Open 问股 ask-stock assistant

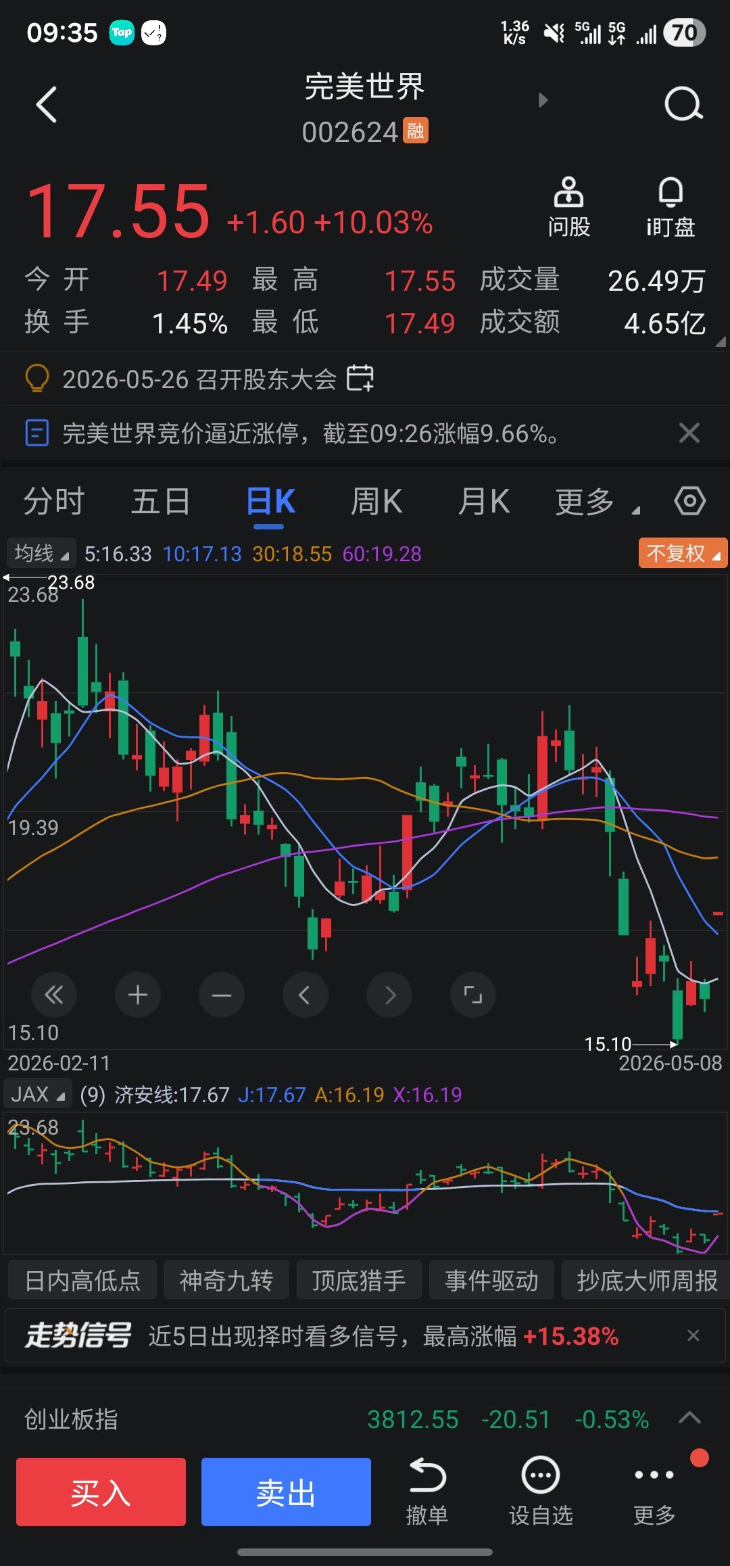click(x=568, y=207)
